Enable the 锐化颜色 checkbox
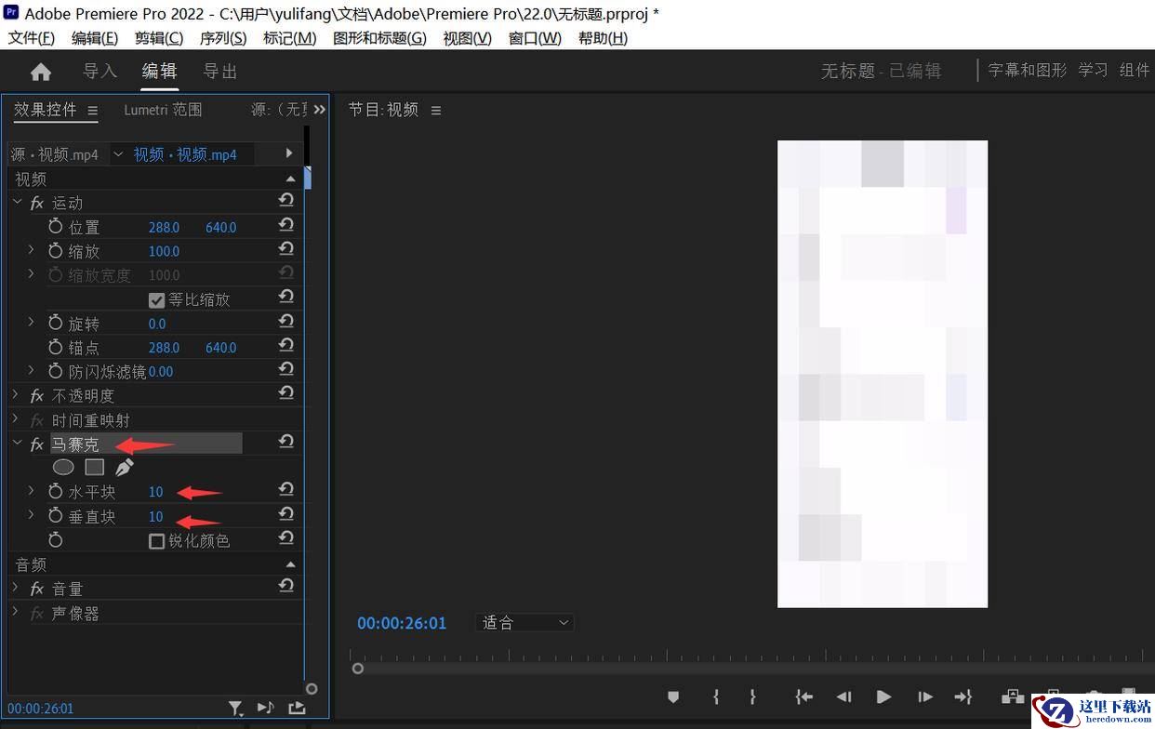1155x729 pixels. pyautogui.click(x=157, y=540)
